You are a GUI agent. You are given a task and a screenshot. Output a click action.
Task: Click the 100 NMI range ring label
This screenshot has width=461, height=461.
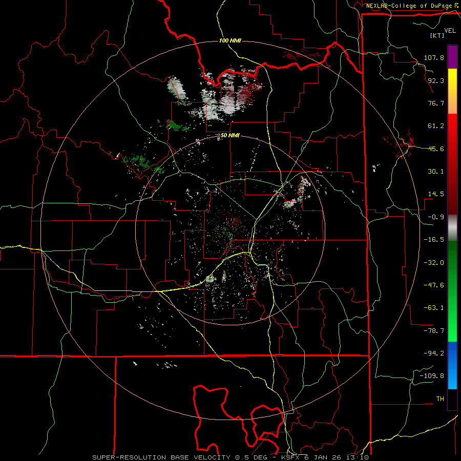coord(230,40)
